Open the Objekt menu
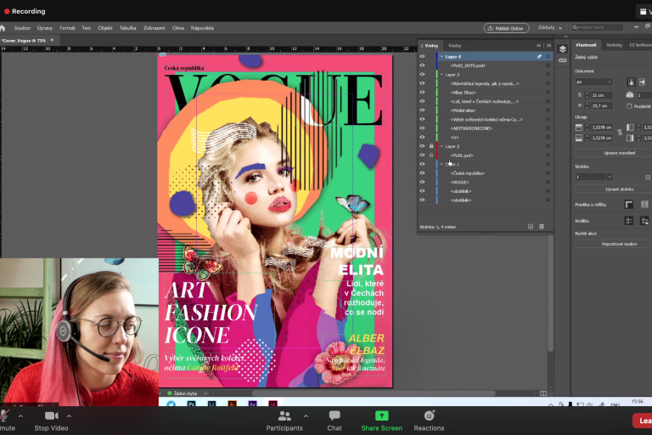This screenshot has width=652, height=435. pos(105,27)
